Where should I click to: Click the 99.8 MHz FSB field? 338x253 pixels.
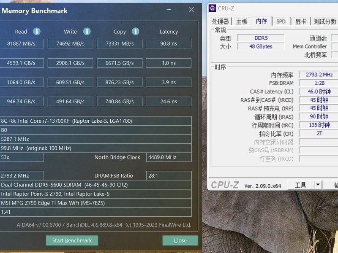point(96,148)
